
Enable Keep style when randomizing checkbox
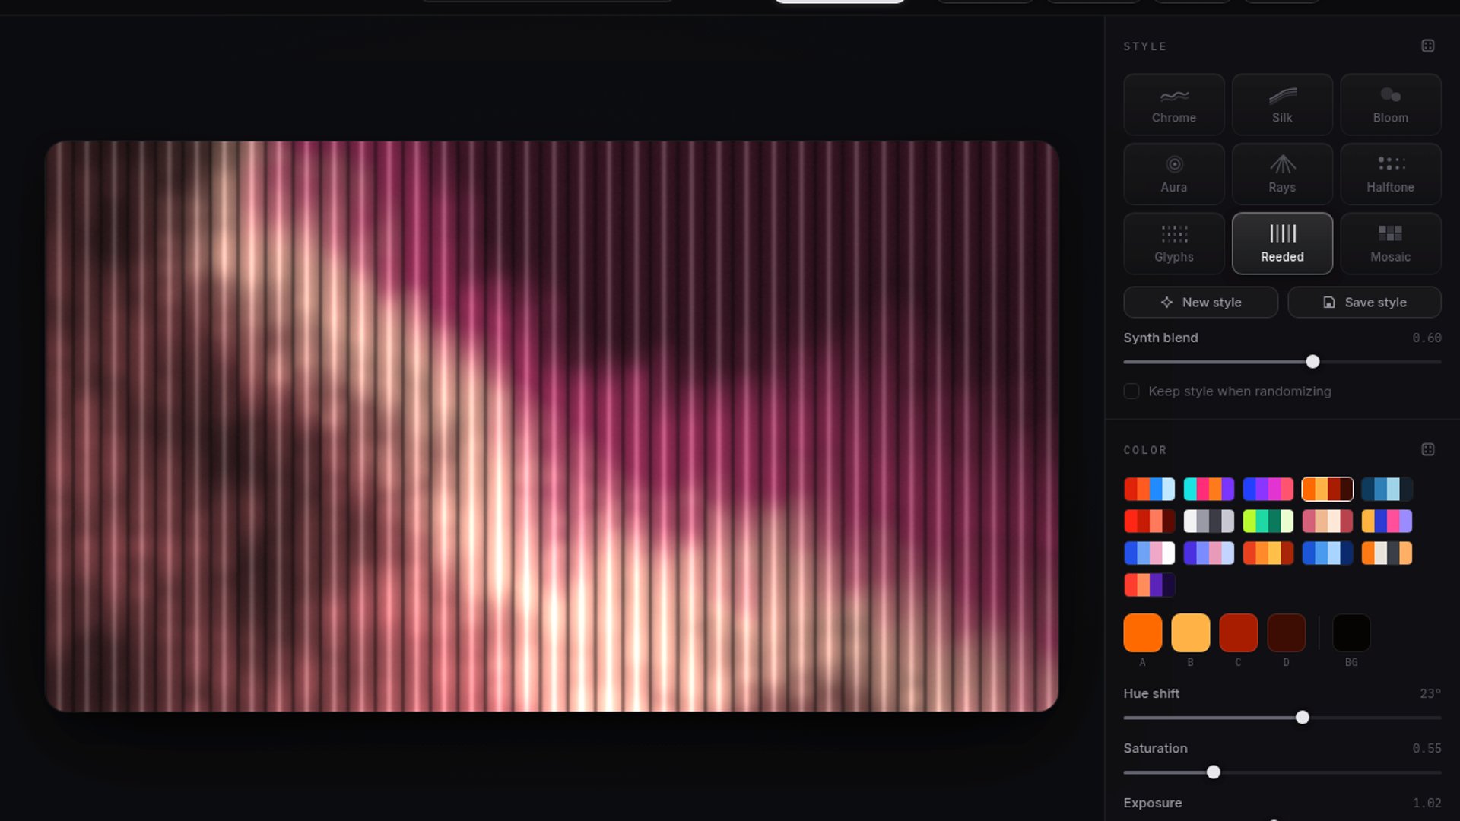tap(1131, 391)
